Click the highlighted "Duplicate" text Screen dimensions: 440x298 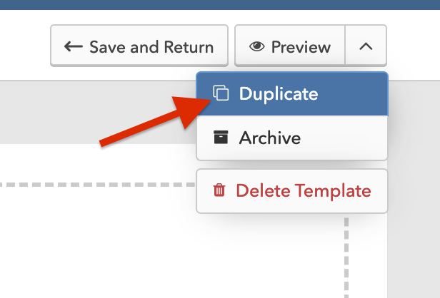point(279,93)
